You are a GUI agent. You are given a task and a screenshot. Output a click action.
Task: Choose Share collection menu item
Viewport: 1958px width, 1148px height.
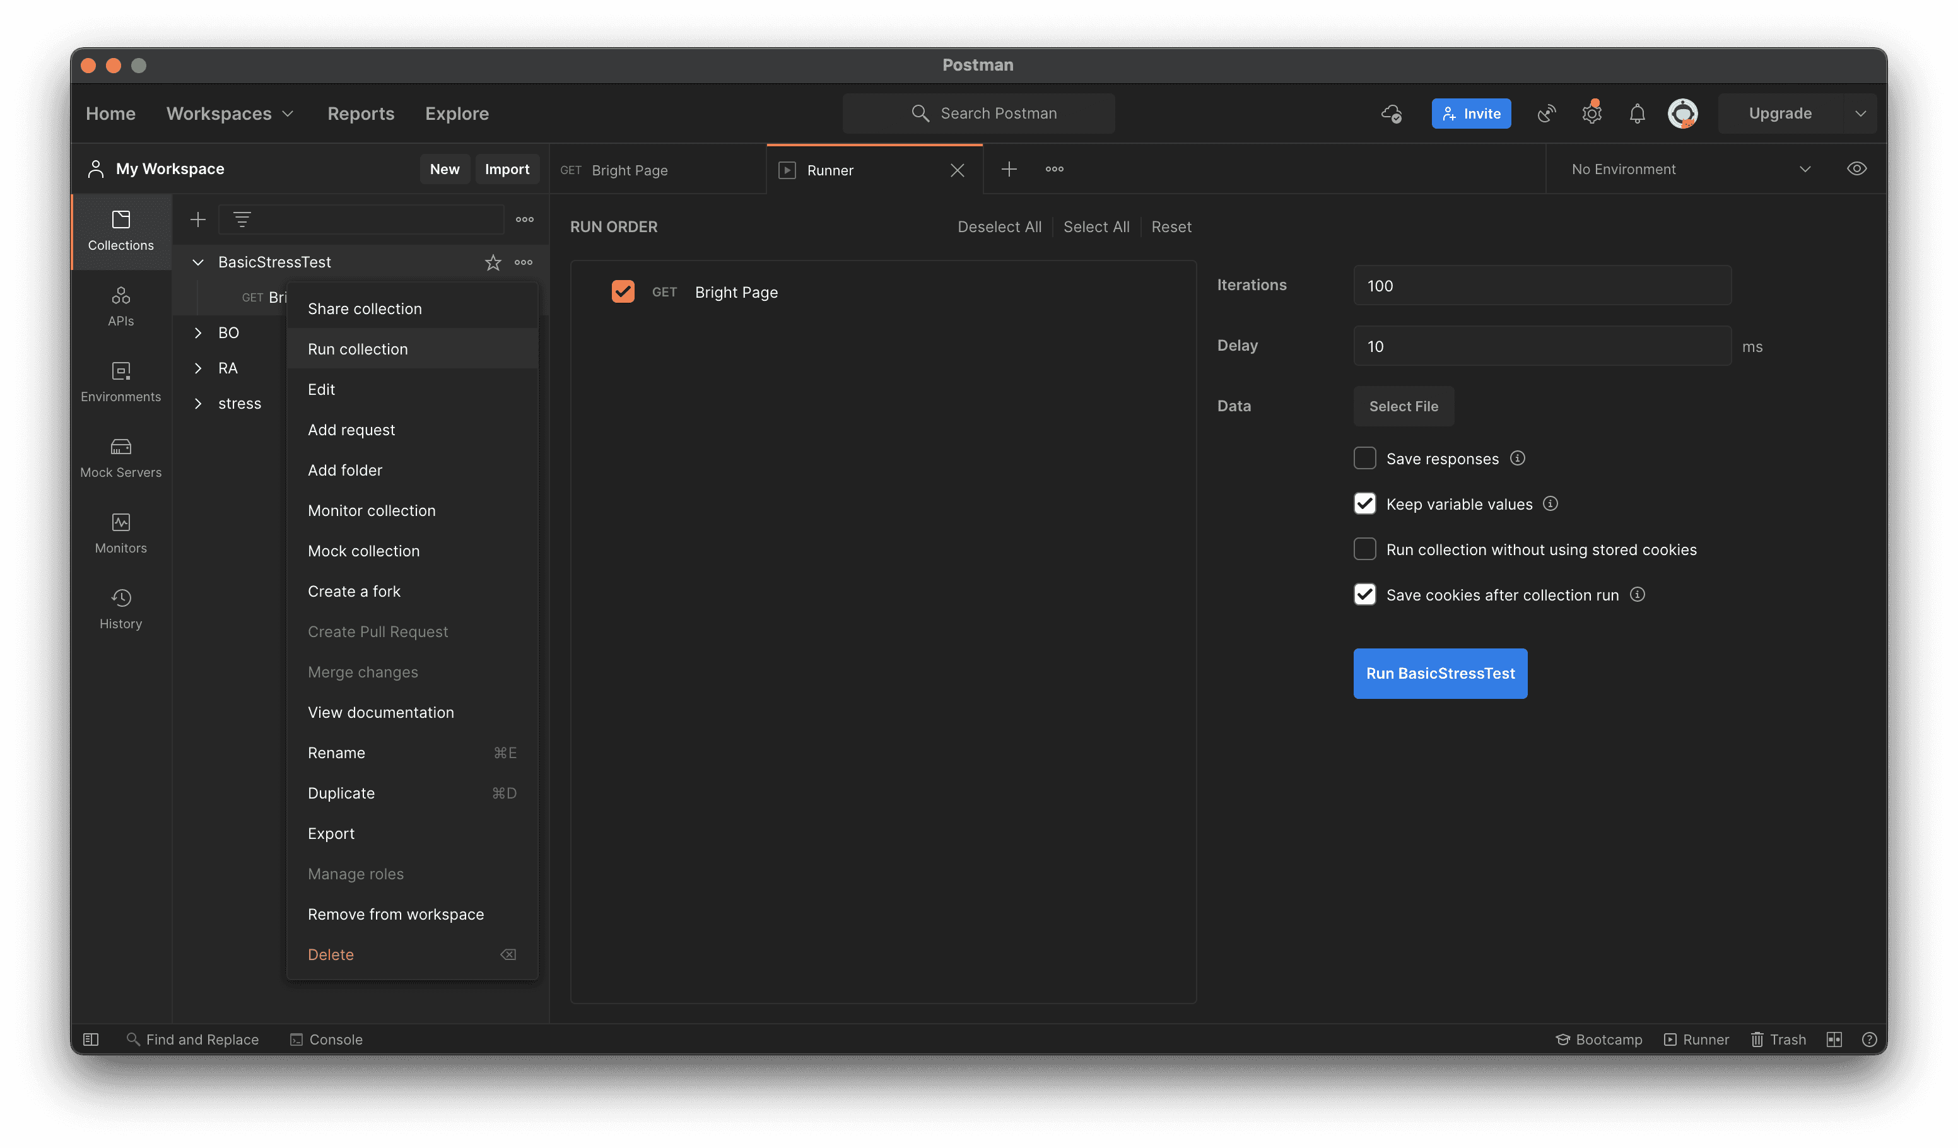tap(412, 308)
